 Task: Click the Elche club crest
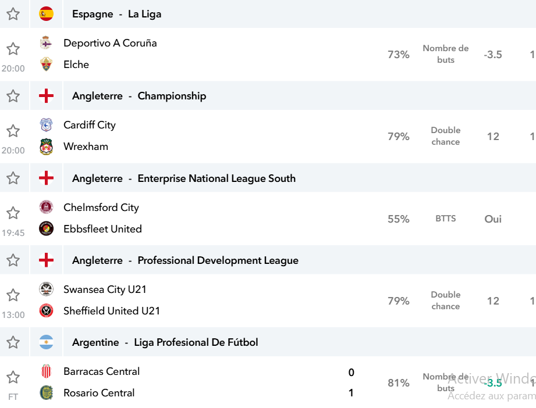click(46, 64)
